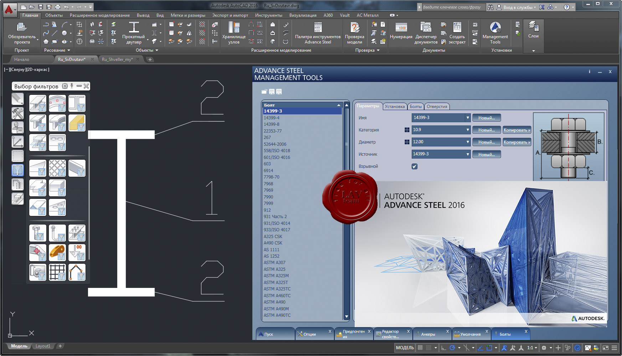Open Диспетчер документов
The height and width of the screenshot is (356, 622).
pos(426,33)
